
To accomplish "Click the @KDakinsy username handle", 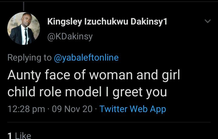I will point(70,37).
